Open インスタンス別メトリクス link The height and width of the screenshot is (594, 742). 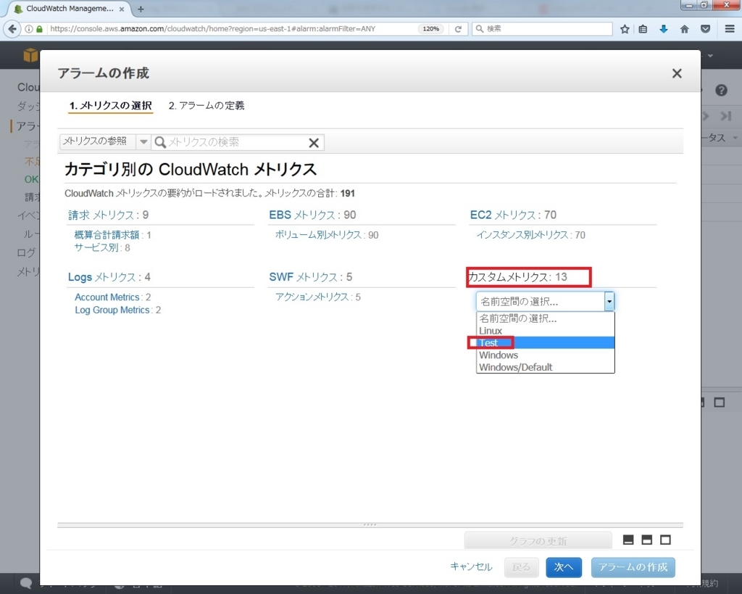(522, 235)
